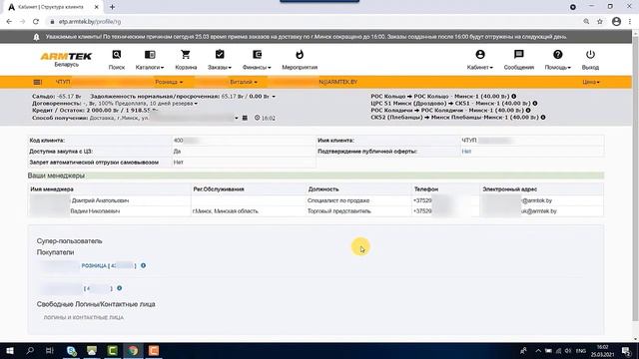
Task: Close the Кабинет browser tab
Action: pos(97,7)
